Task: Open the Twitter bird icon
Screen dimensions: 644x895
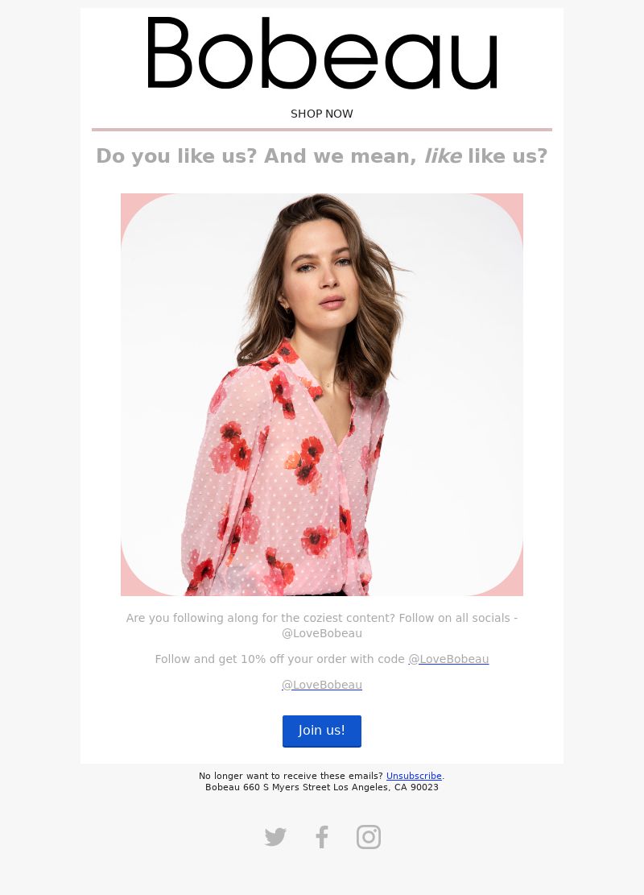Action: tap(275, 837)
